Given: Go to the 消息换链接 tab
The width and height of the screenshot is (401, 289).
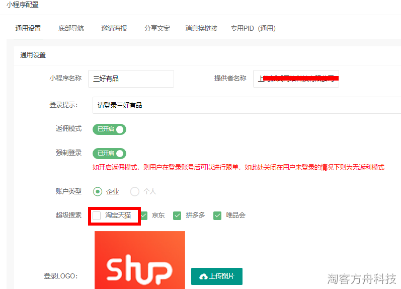Looking at the screenshot, I should coord(201,28).
